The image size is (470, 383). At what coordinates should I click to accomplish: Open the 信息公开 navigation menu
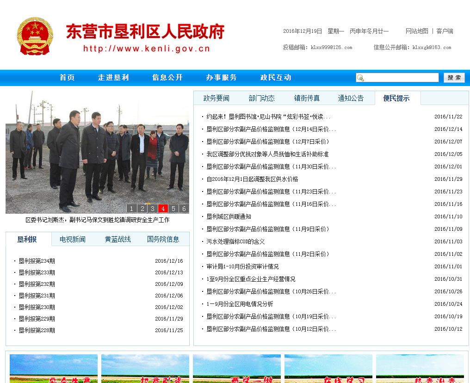(x=167, y=78)
